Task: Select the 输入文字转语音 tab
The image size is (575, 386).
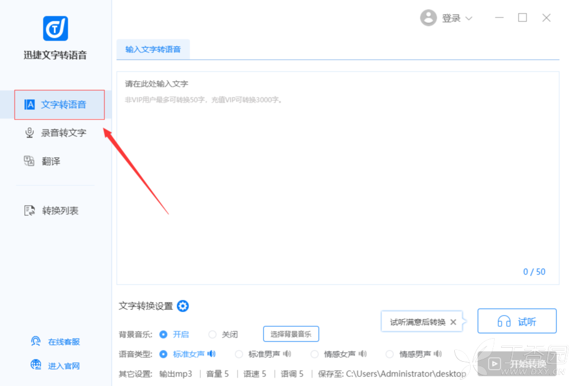Action: tap(153, 50)
